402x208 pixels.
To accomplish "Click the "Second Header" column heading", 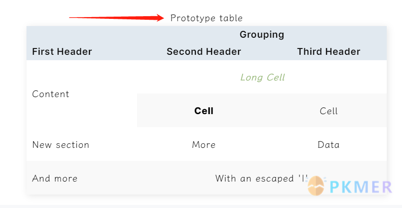I will click(x=204, y=52).
